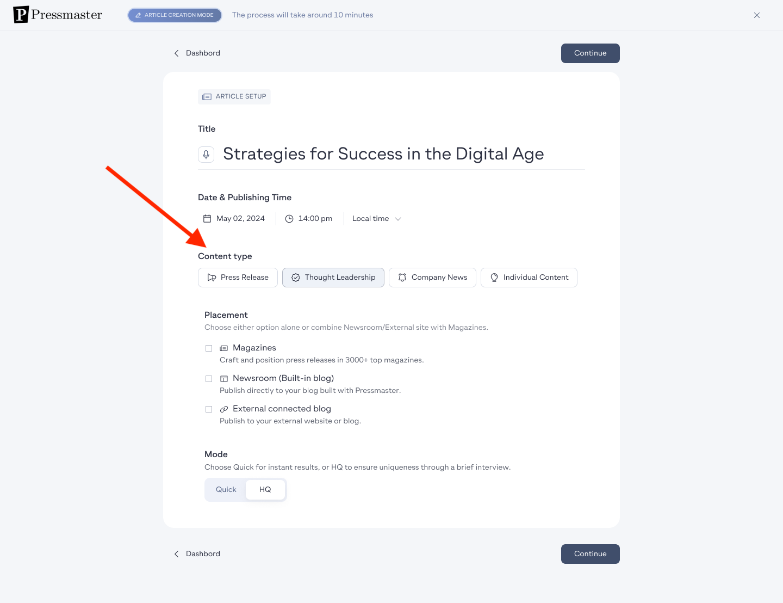Check the Newsroom (Built-in blog) option
783x603 pixels.
(x=209, y=379)
